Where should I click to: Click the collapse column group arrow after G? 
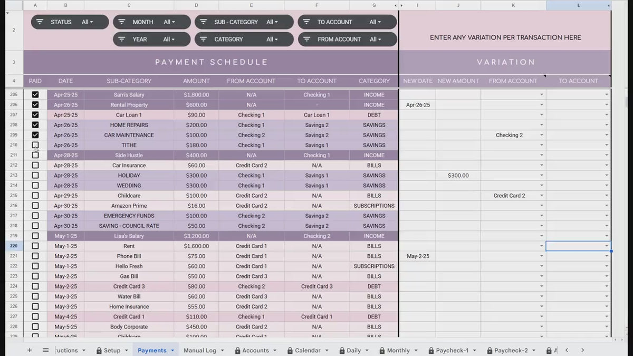(396, 5)
